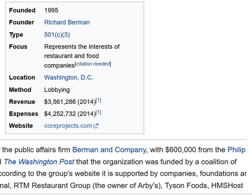Click the "Lobbying" method value

(x=57, y=90)
